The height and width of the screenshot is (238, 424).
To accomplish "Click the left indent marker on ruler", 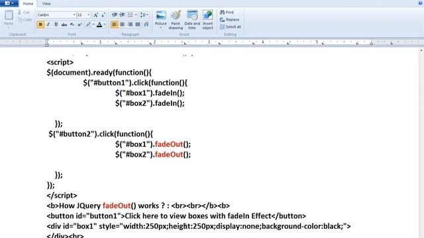I will 47,42.
